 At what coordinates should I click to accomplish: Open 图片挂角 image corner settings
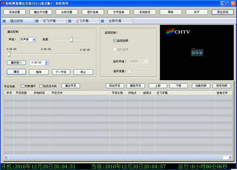[93, 12]
